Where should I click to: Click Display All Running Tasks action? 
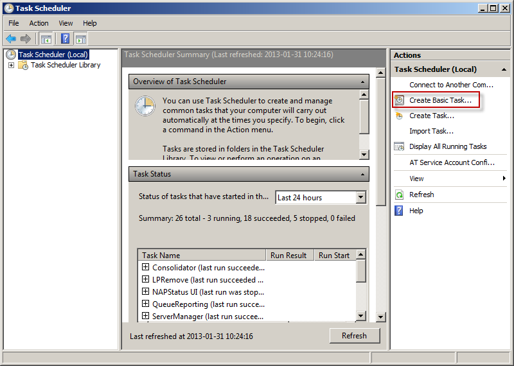point(448,146)
